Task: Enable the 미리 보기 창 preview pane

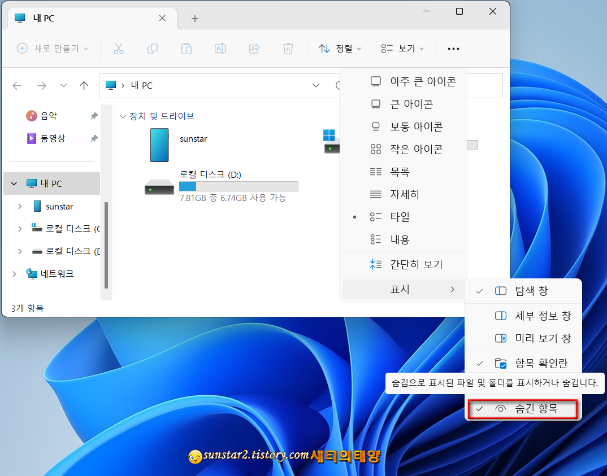Action: 523,338
